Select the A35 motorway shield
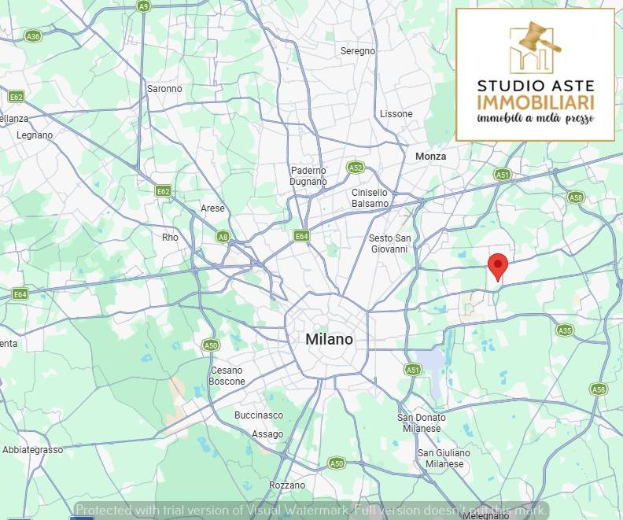Screen dimensions: 623x520 (x=565, y=330)
